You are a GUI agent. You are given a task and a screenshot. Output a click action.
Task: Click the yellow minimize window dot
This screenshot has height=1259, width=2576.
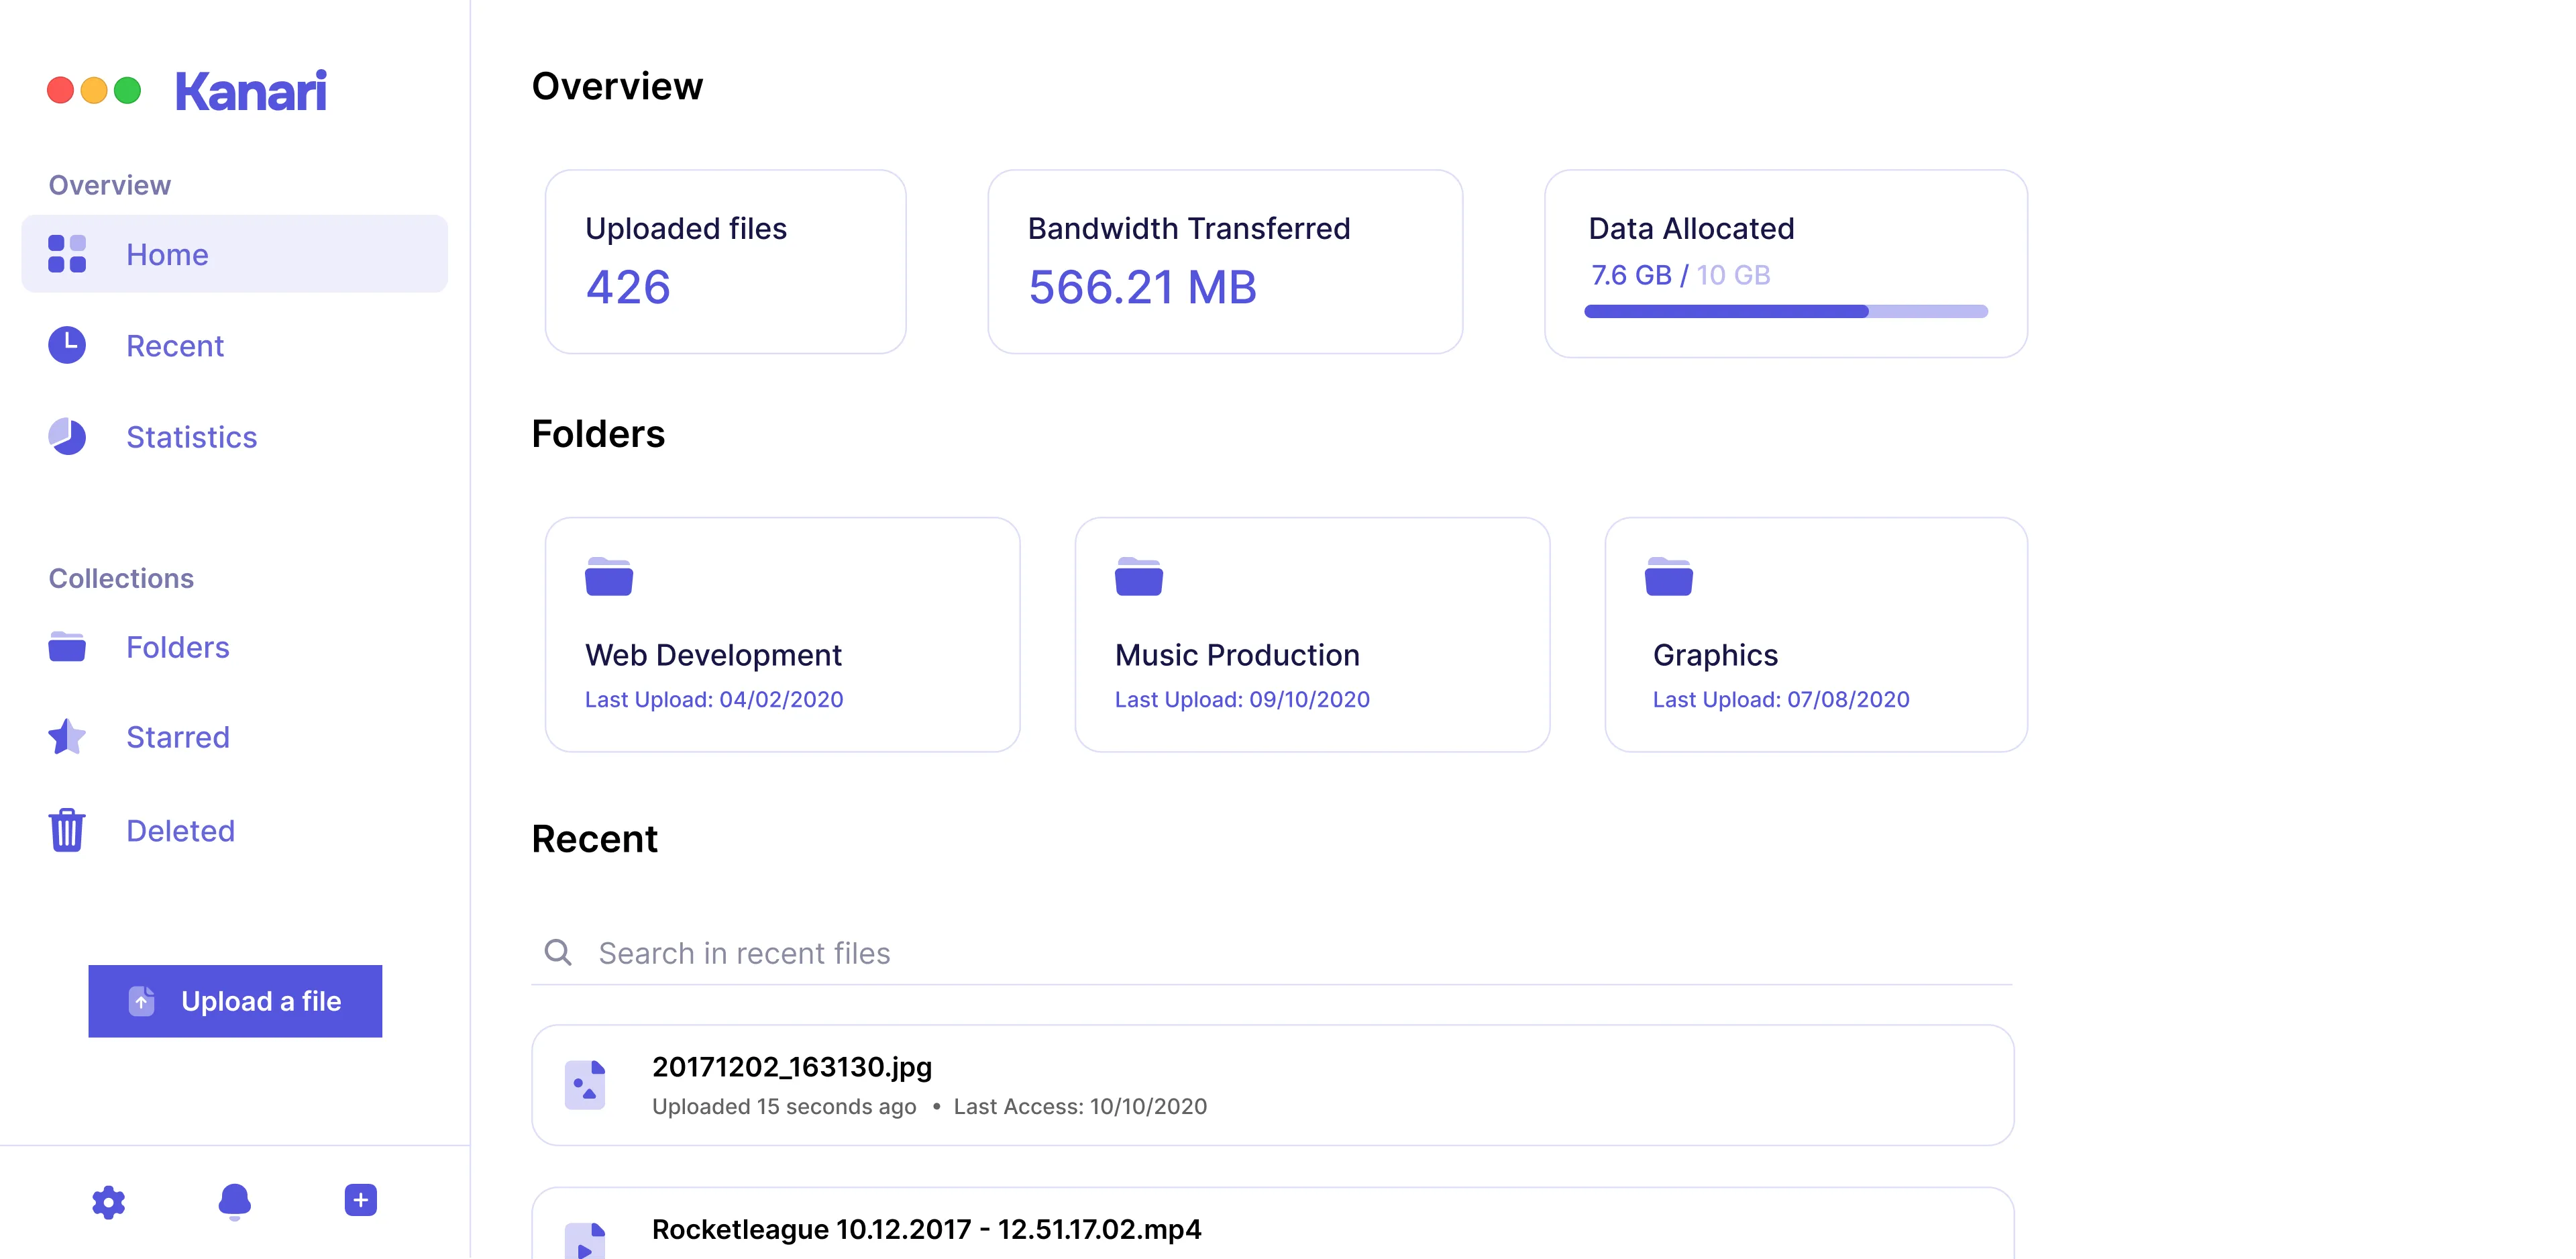pyautogui.click(x=94, y=90)
